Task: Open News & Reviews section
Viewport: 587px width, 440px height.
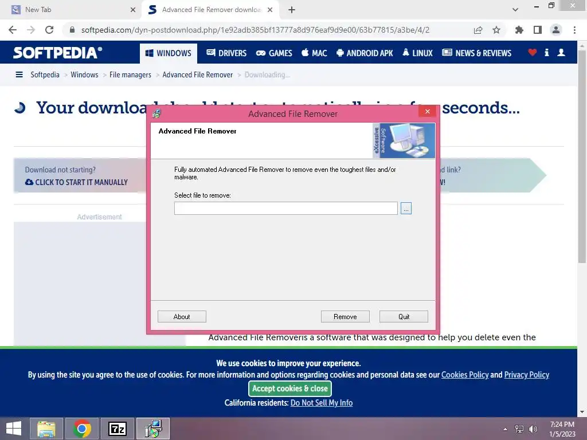Action: [x=476, y=53]
